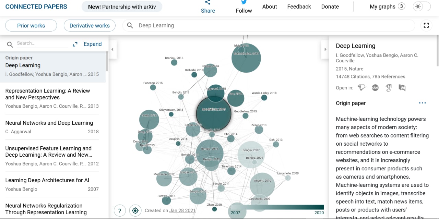The width and height of the screenshot is (439, 219).
Task: Open the help question mark button
Action: coord(120,210)
